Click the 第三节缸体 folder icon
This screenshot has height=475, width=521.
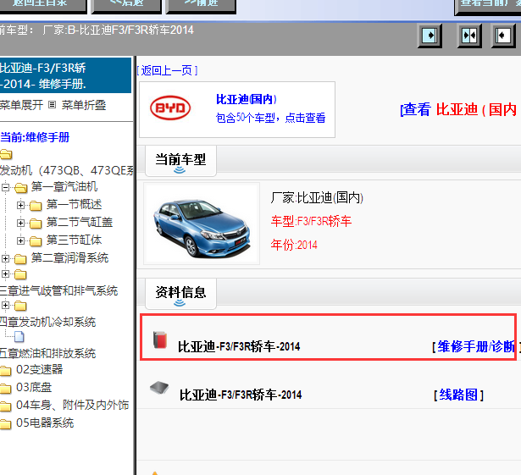36,241
